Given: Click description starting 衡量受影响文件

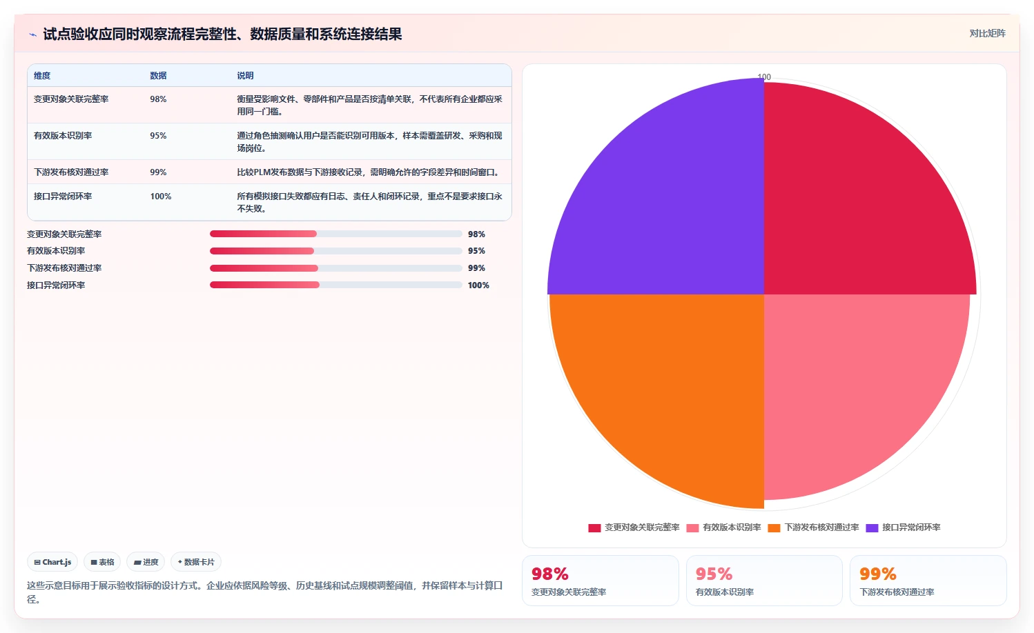Looking at the screenshot, I should (x=369, y=105).
